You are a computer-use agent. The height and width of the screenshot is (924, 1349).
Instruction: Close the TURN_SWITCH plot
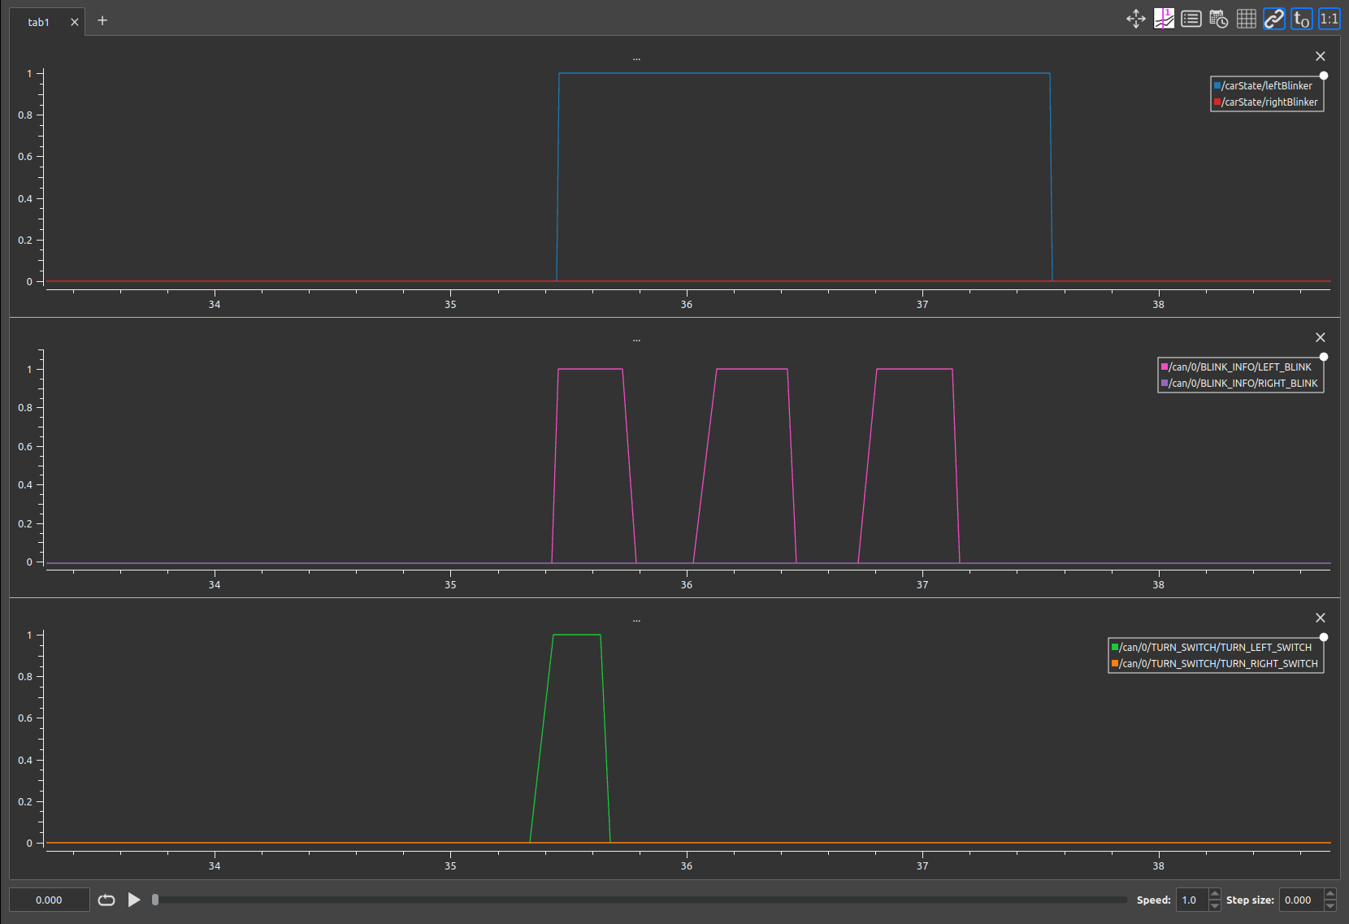coord(1321,618)
